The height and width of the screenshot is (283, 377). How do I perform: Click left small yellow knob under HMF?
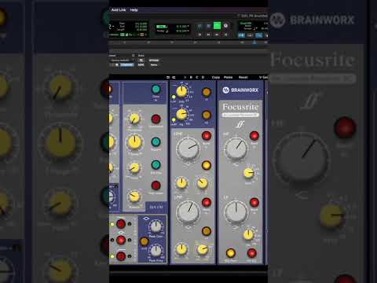[181, 183]
